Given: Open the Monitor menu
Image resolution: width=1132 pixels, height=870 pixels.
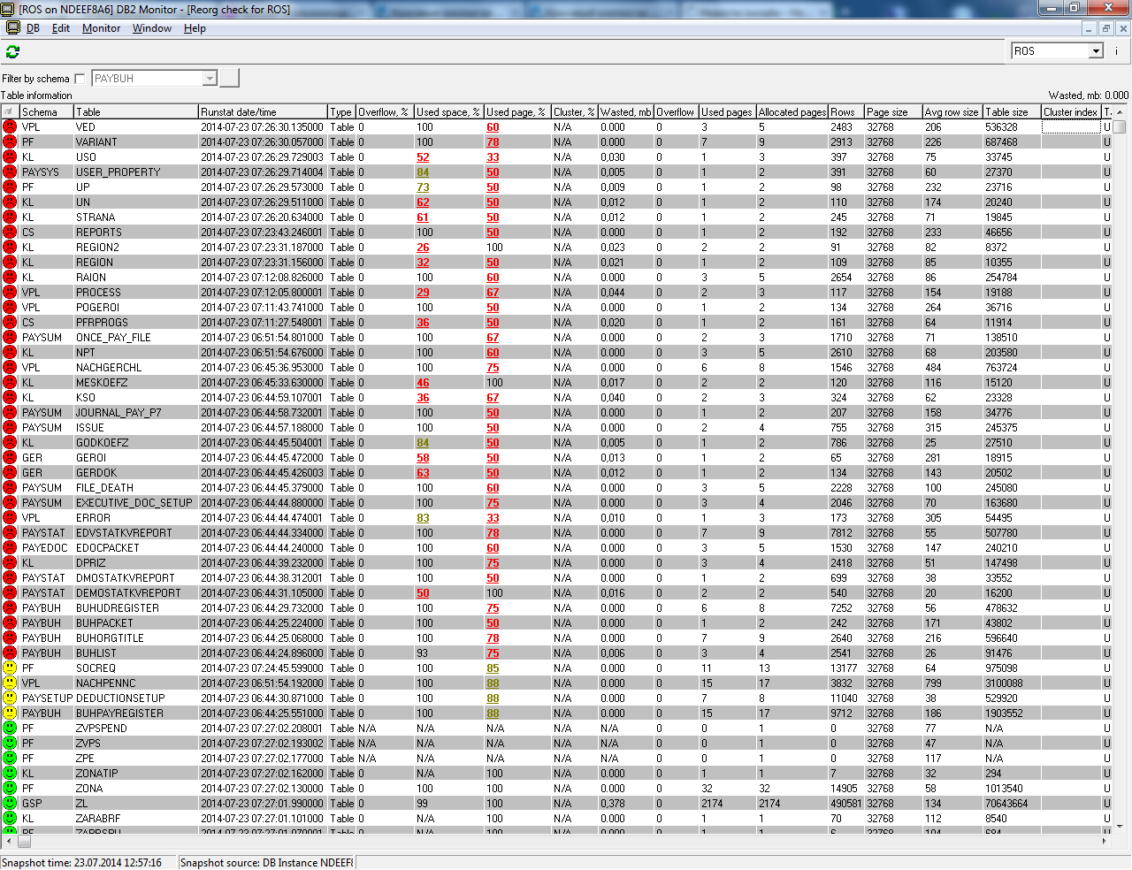Looking at the screenshot, I should click(101, 28).
